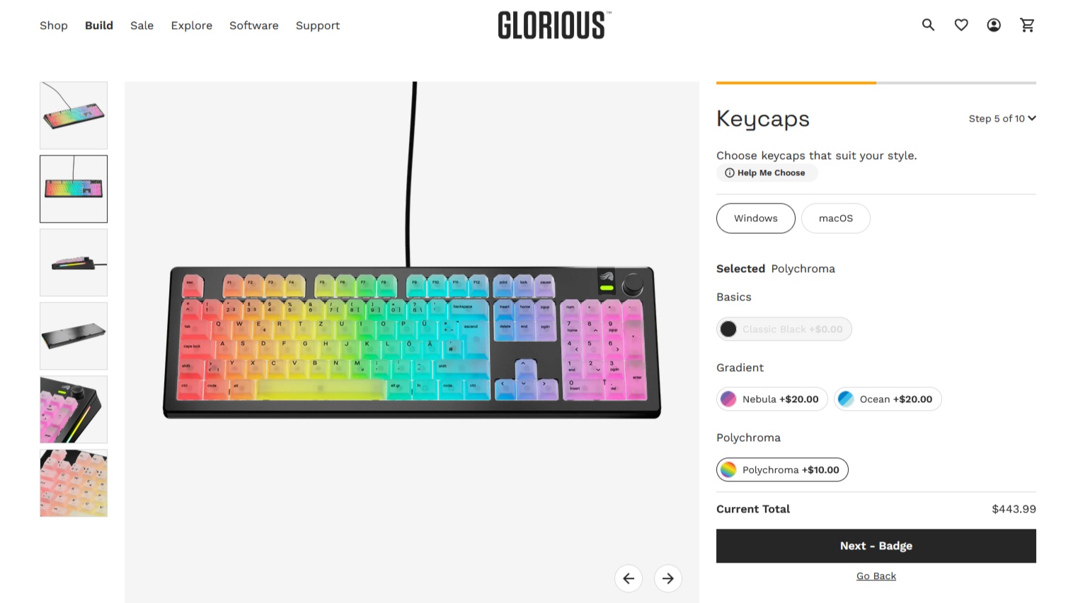This screenshot has height=603, width=1073.
Task: Show previous product image with left arrow
Action: coord(629,578)
